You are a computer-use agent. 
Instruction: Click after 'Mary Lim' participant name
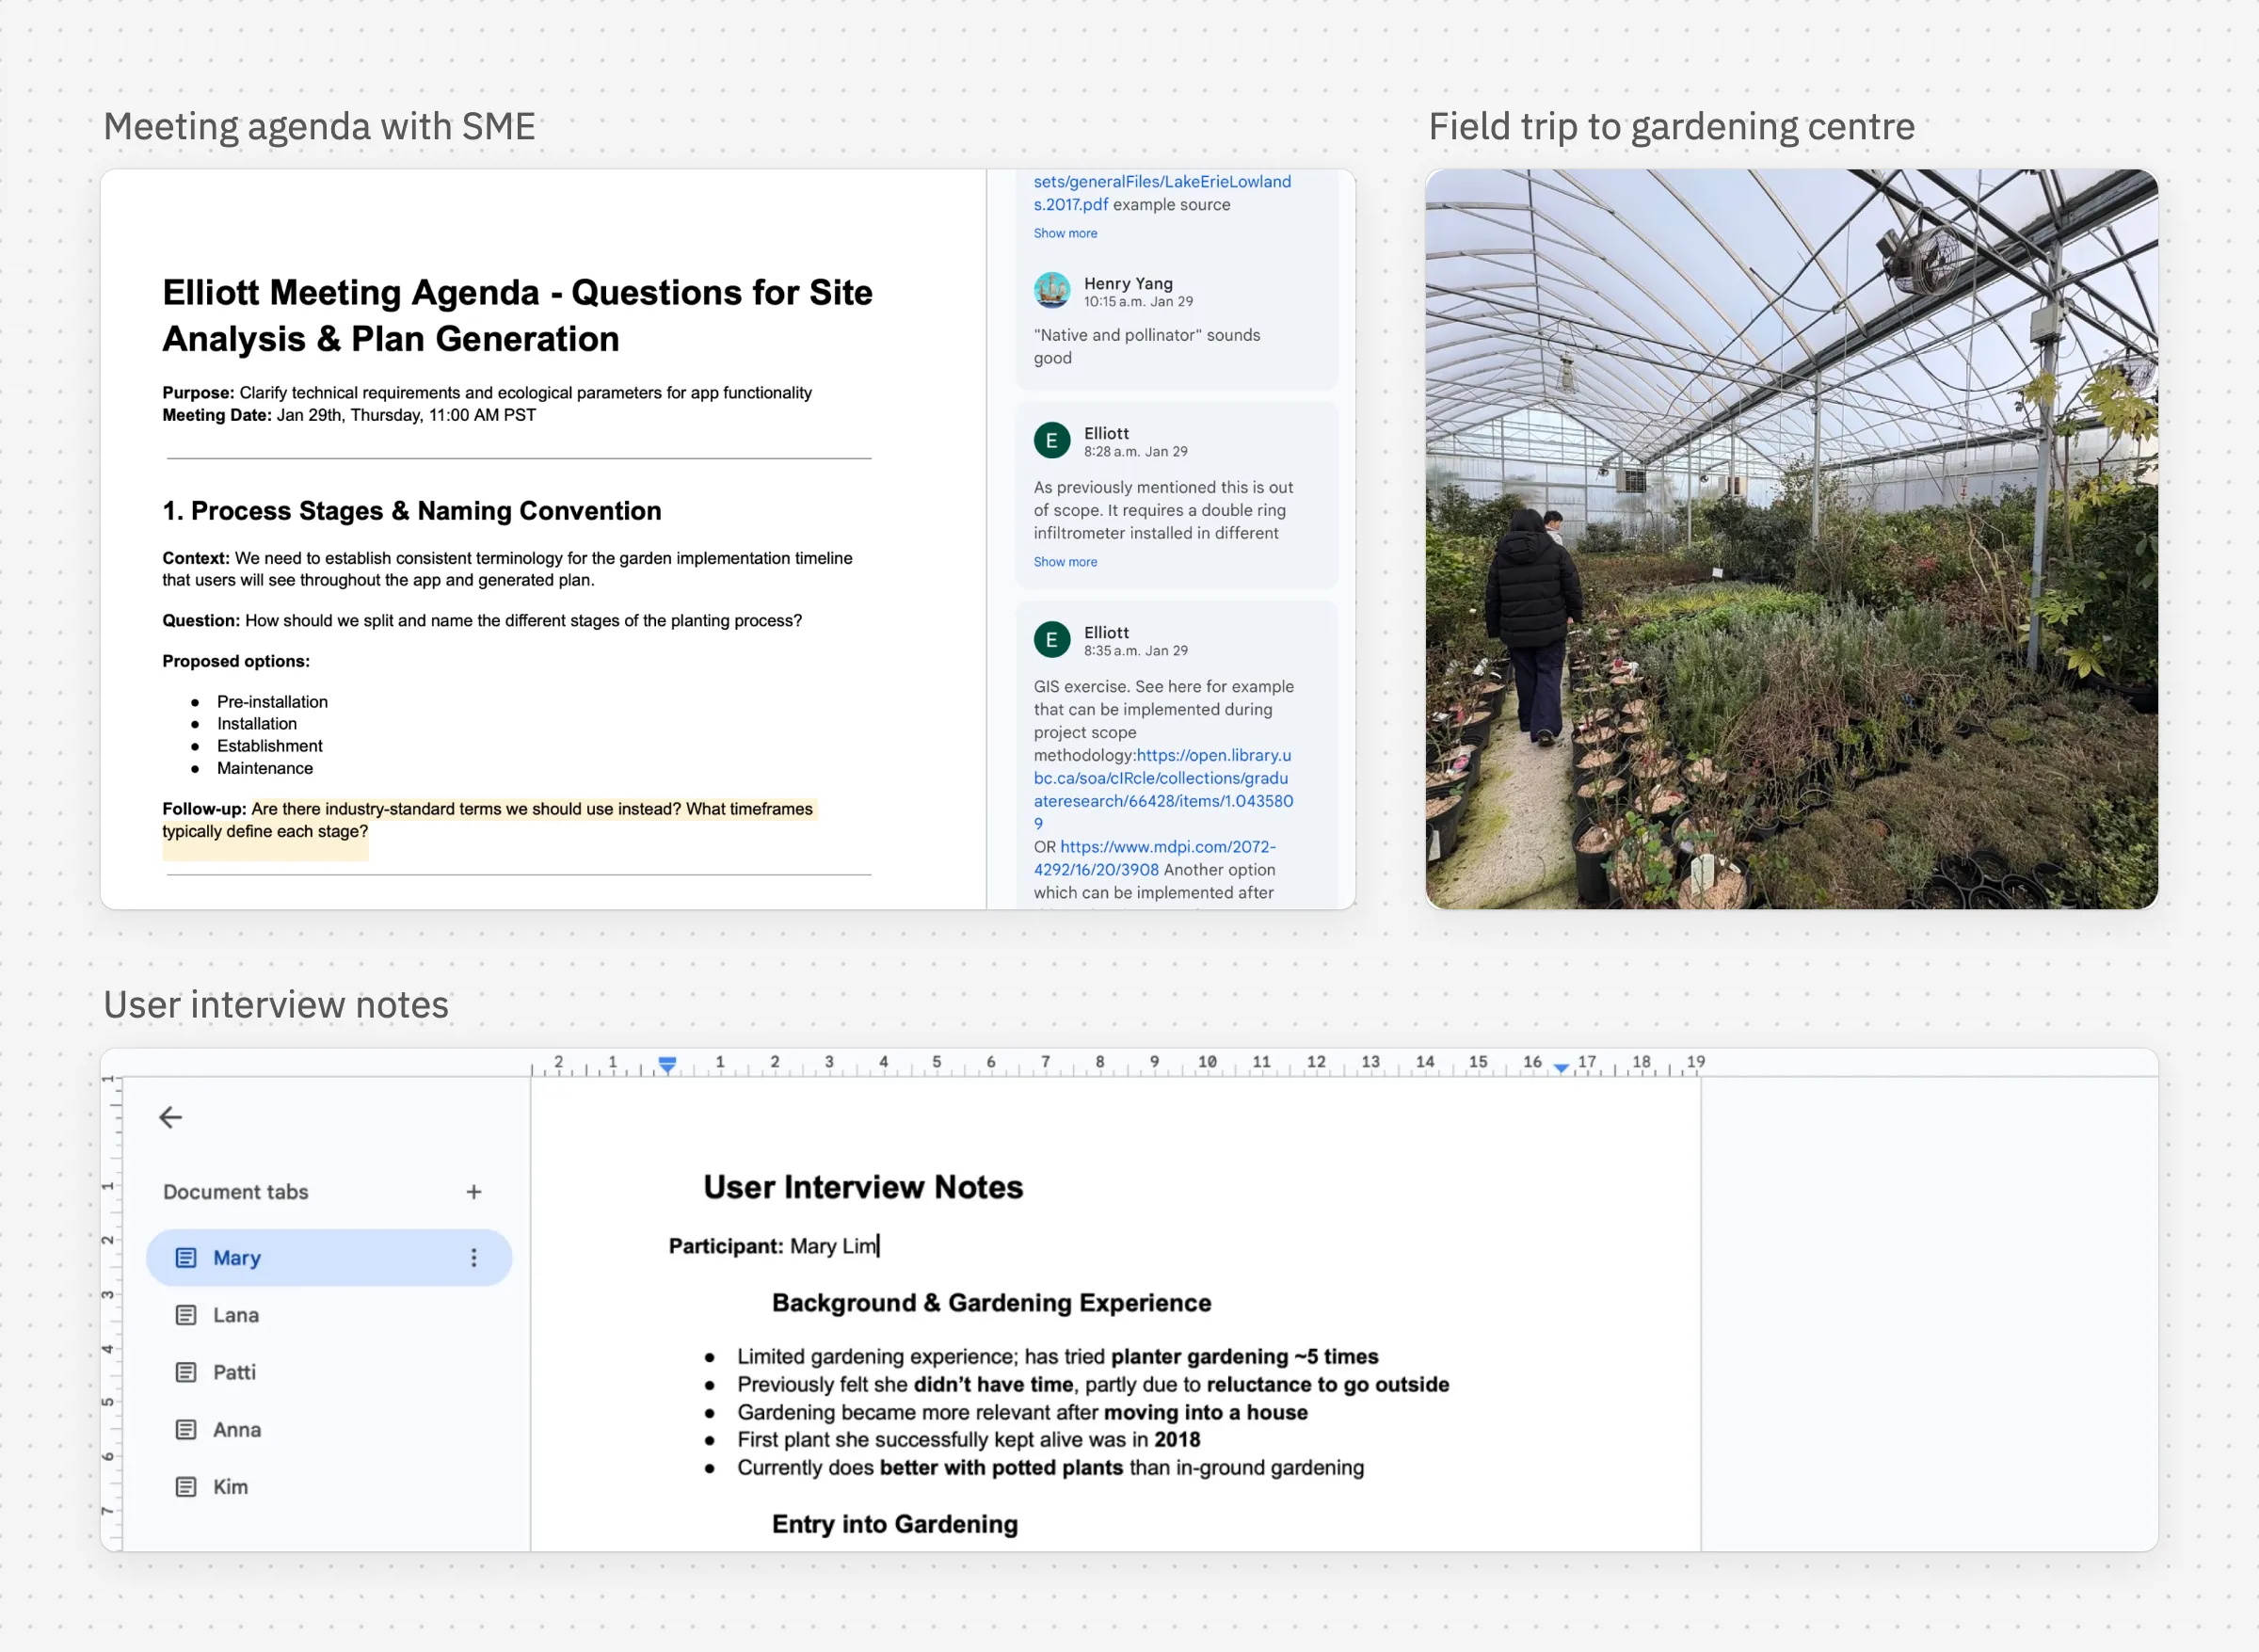[879, 1246]
